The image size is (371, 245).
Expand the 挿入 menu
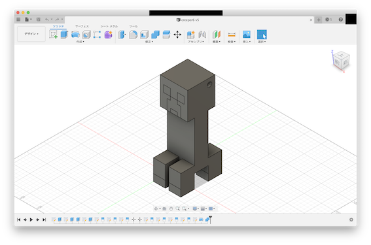click(x=247, y=42)
